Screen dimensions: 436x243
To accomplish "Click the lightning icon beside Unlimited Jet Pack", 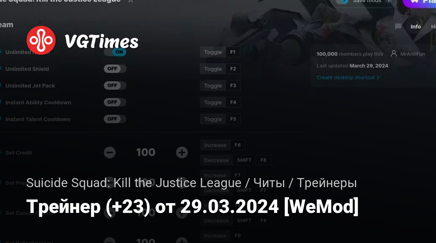I will click(x=1, y=86).
